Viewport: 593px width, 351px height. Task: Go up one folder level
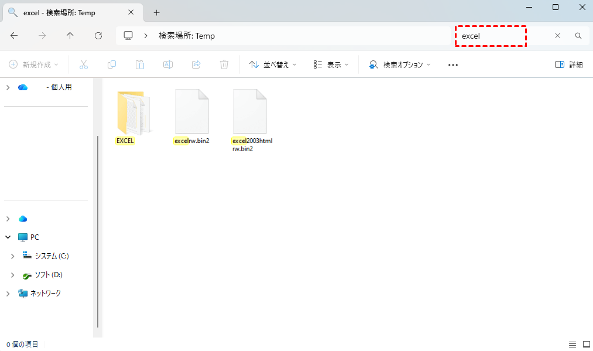coord(70,36)
